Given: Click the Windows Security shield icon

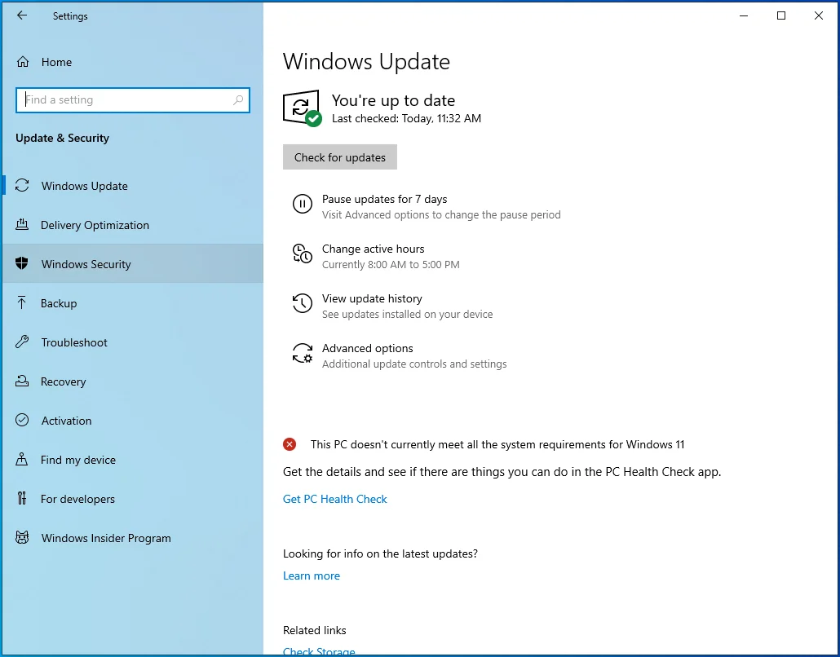Looking at the screenshot, I should click(x=22, y=263).
